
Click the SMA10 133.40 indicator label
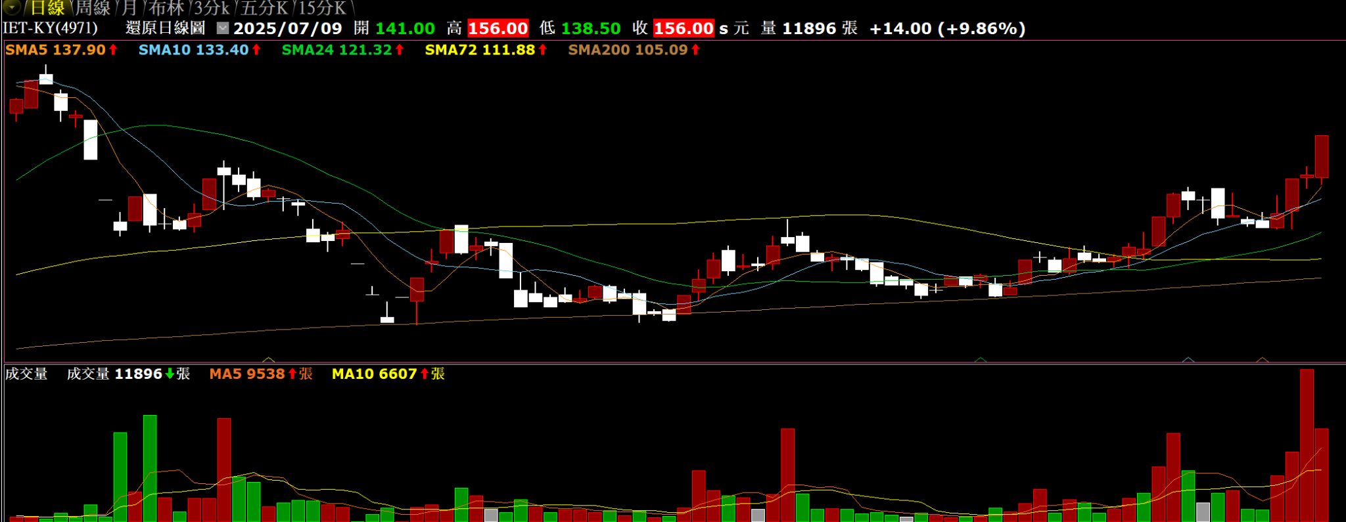(x=199, y=50)
